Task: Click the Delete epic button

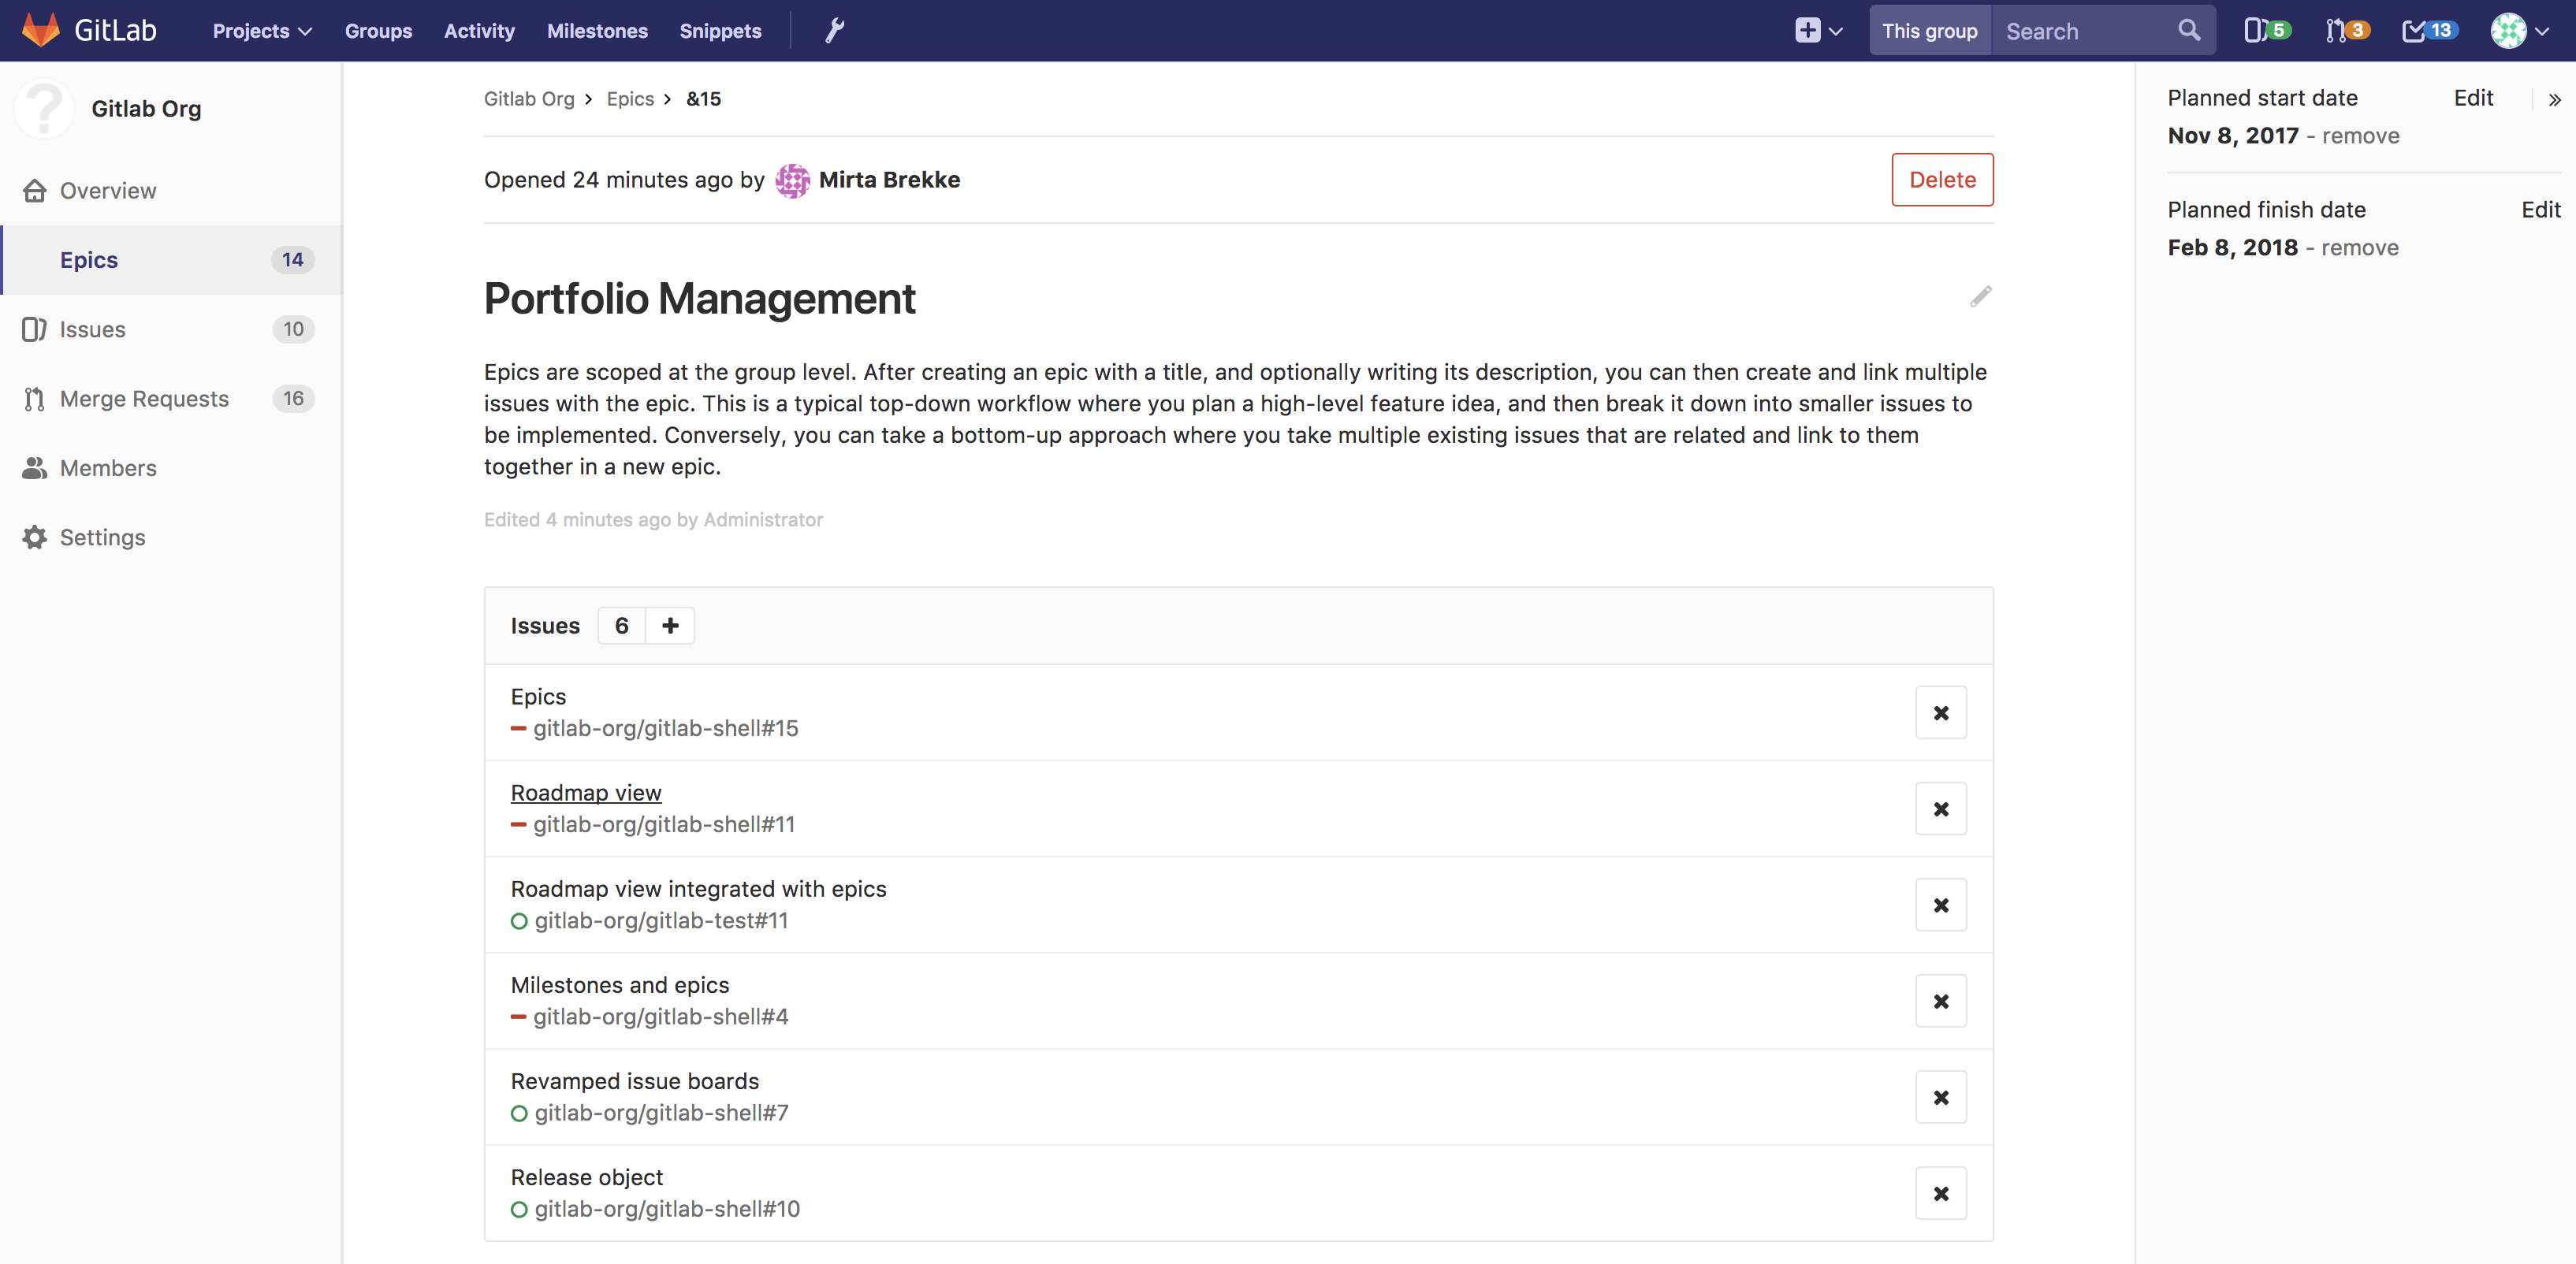Action: click(1941, 180)
